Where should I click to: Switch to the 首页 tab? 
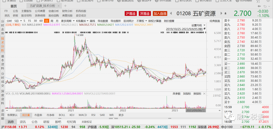point(14,6)
